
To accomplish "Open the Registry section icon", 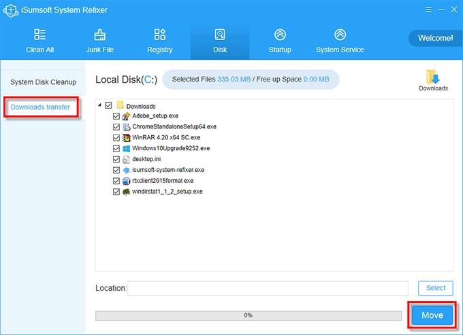I will coord(159,35).
